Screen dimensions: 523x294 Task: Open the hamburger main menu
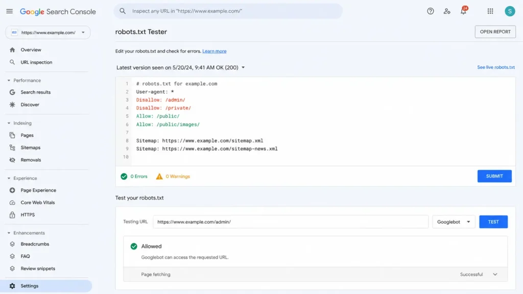(x=9, y=11)
